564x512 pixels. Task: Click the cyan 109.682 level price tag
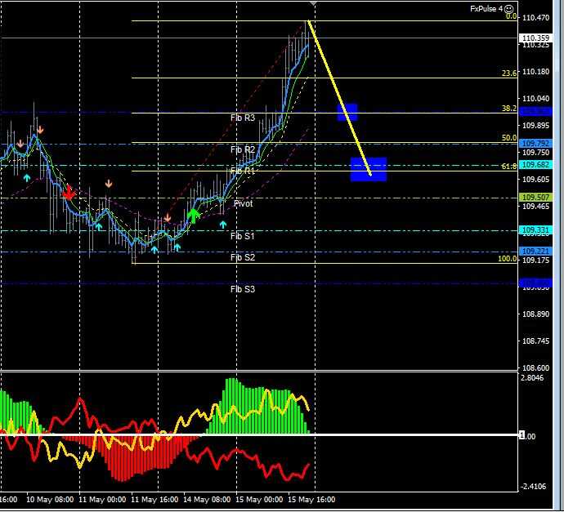[535, 165]
